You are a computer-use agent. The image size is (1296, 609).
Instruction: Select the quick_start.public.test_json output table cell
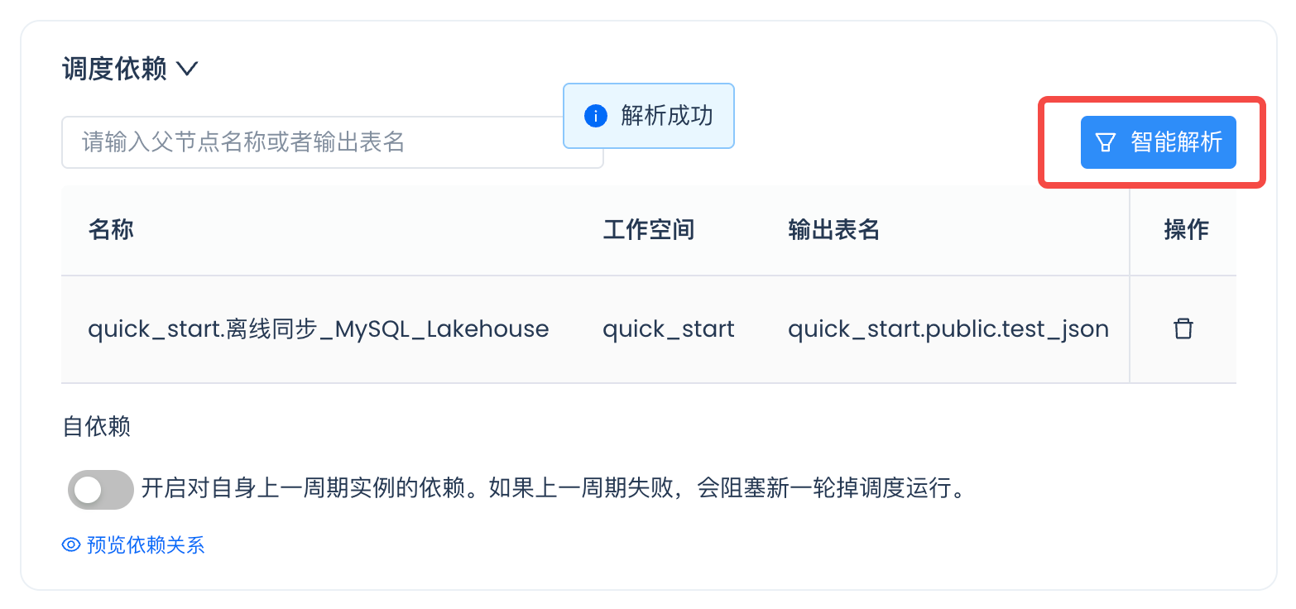pyautogui.click(x=948, y=329)
